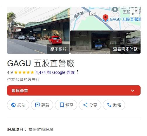Click the 儲存 save button label
This screenshot has width=147, height=136.
point(69,105)
